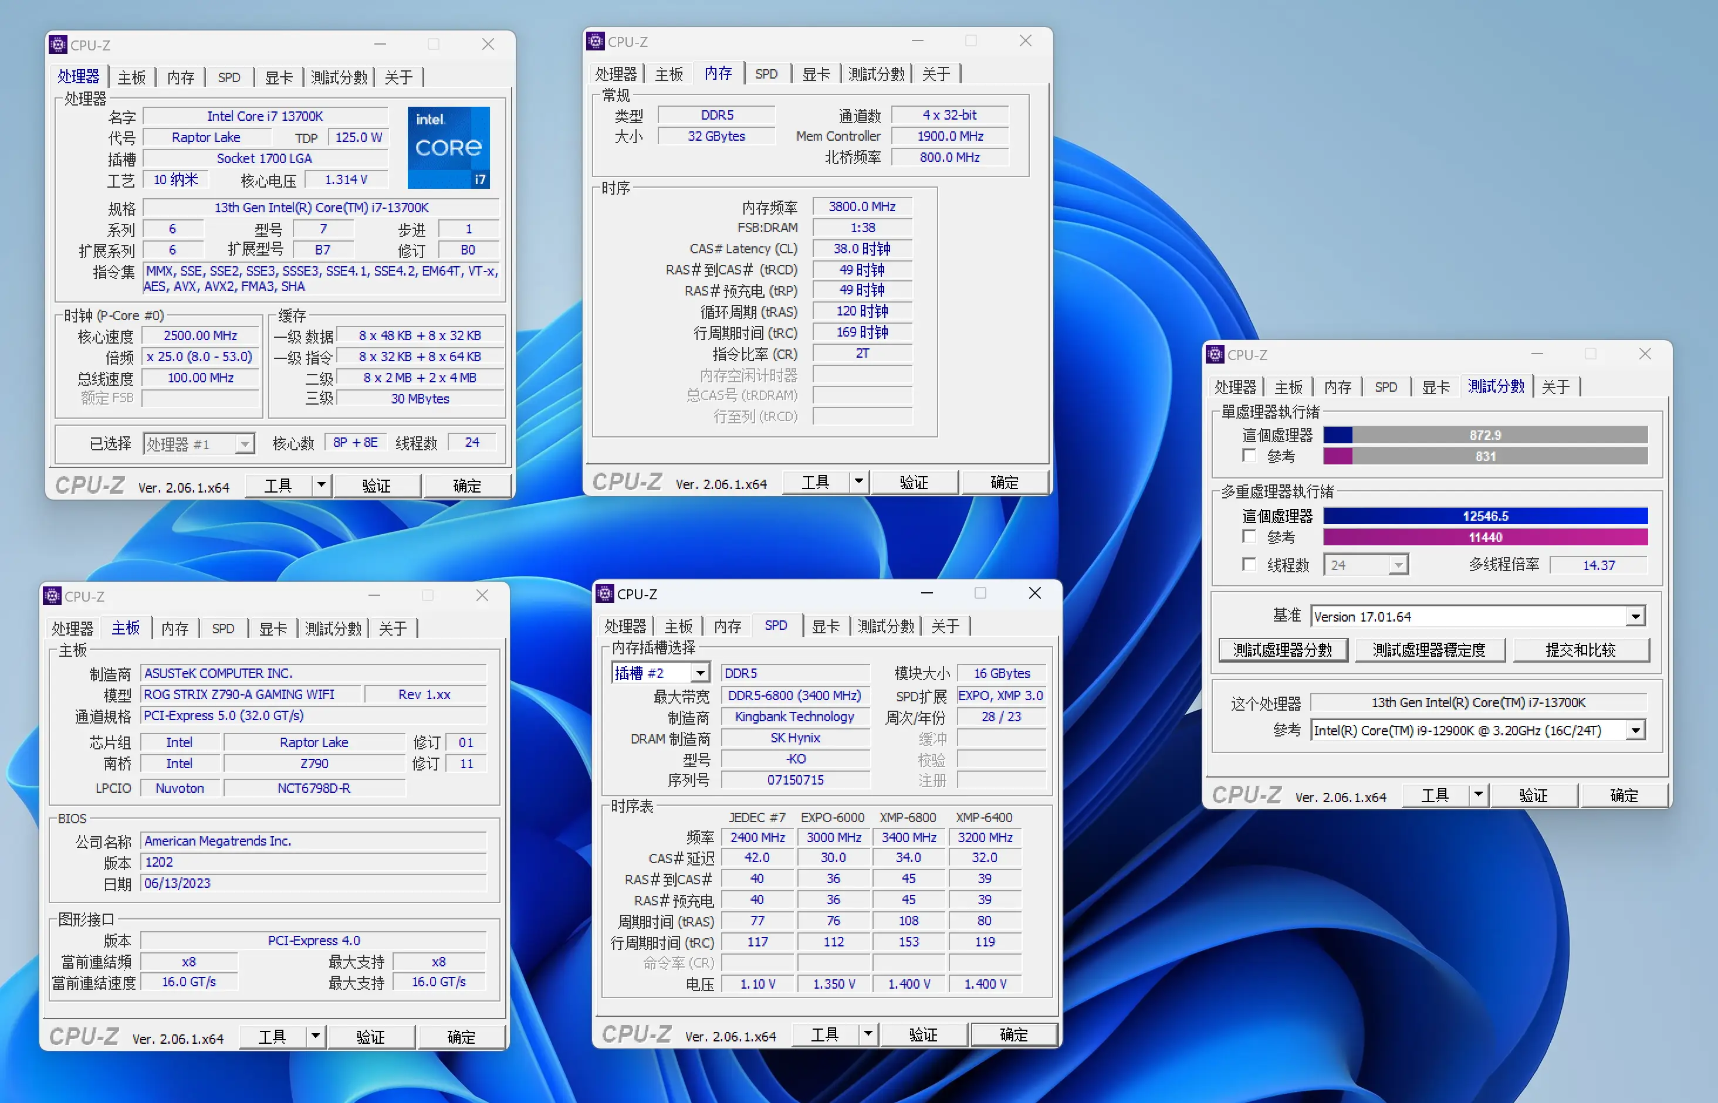1718x1103 pixels.
Task: Click 验证 button in processor window
Action: click(376, 486)
